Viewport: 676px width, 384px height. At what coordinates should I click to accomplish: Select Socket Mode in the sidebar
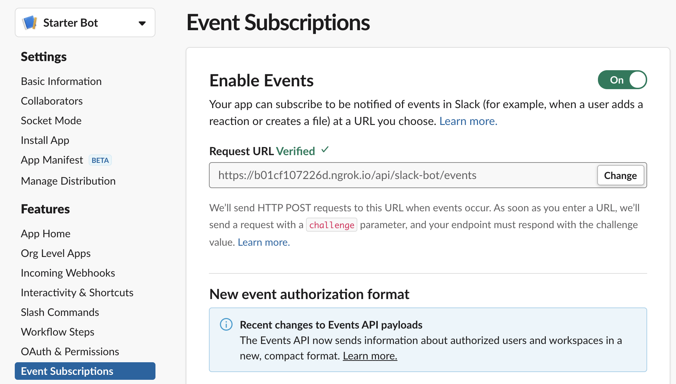[51, 121]
